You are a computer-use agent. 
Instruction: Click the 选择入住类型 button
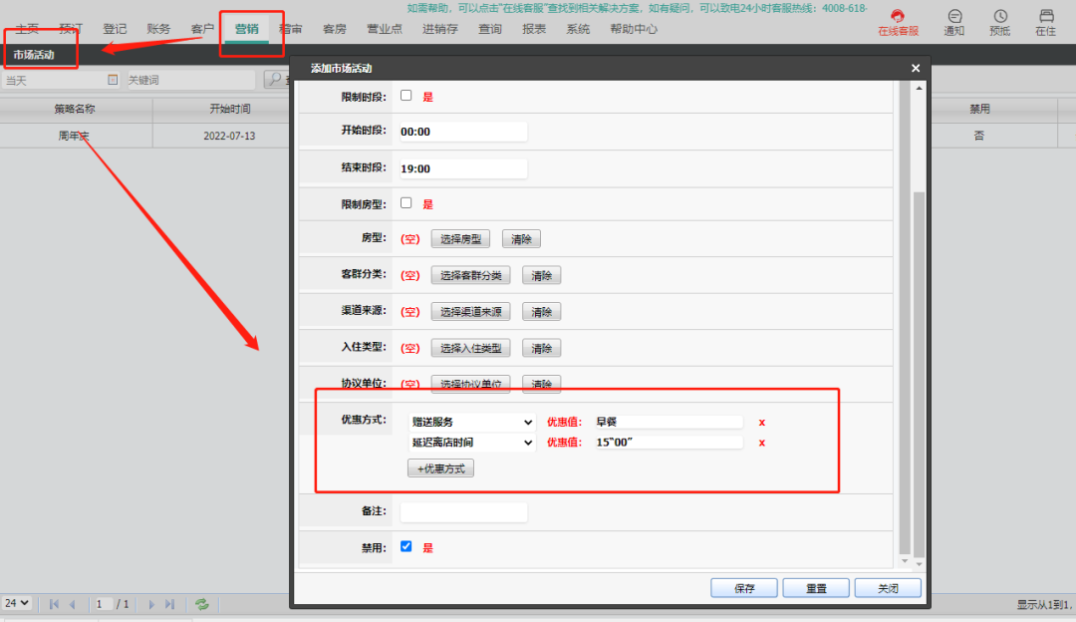(x=470, y=348)
